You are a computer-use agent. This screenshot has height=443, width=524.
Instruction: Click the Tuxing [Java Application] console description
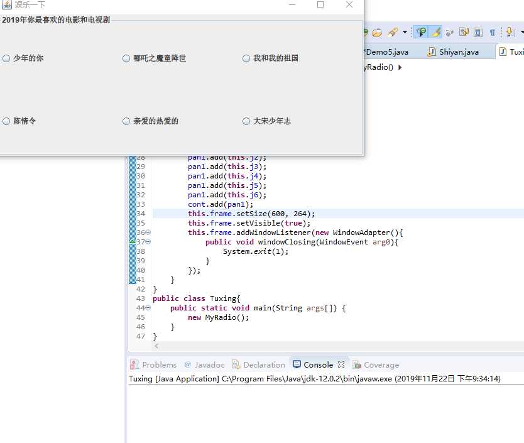point(315,378)
